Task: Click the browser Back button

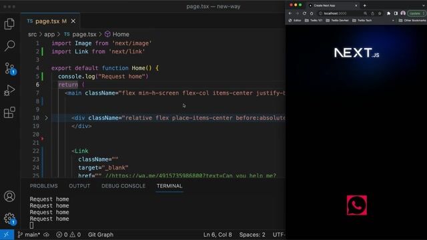Action: tap(290, 13)
